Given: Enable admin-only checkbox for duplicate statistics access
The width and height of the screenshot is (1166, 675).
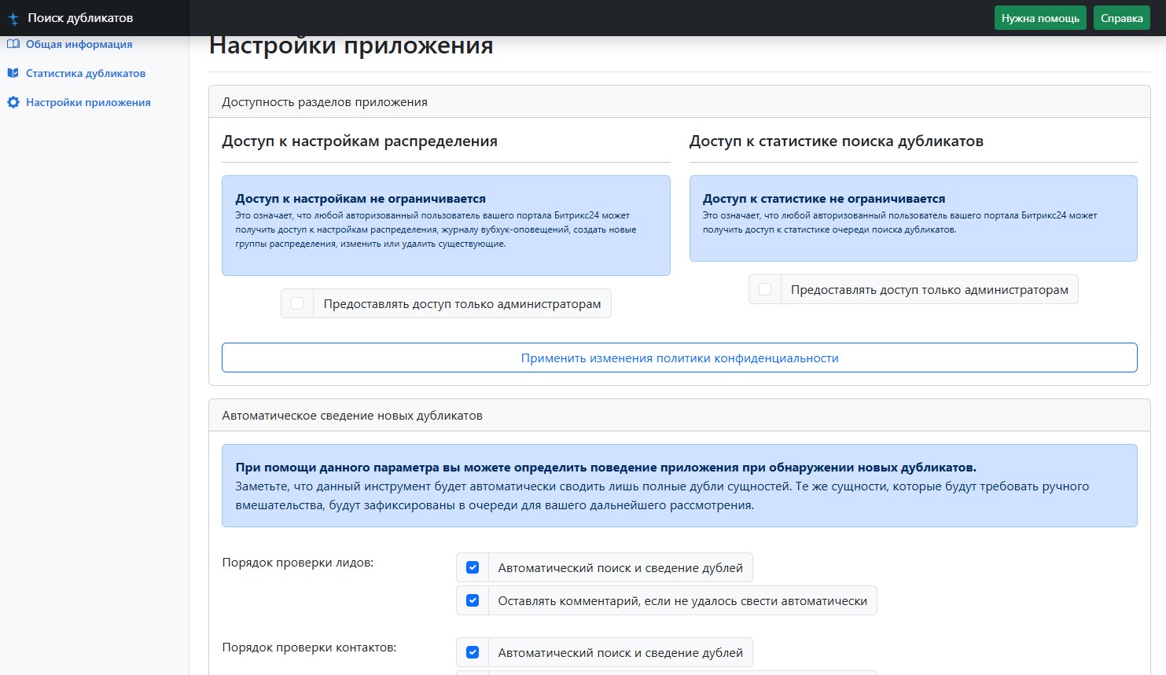Looking at the screenshot, I should click(765, 289).
